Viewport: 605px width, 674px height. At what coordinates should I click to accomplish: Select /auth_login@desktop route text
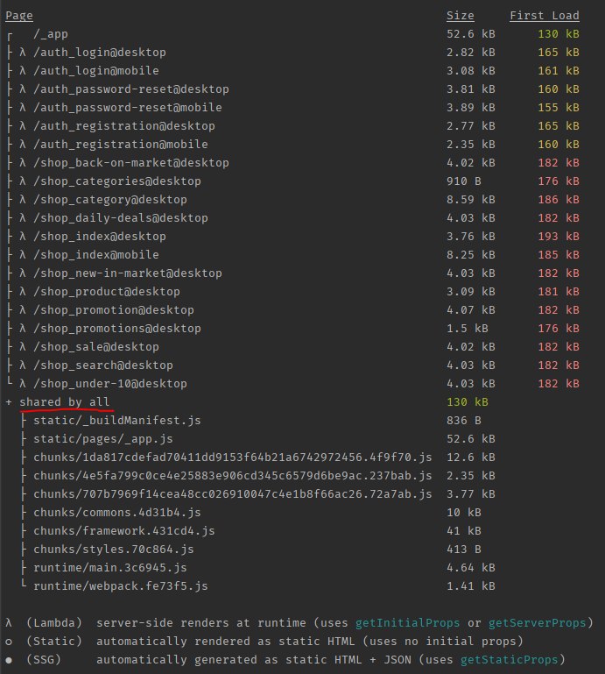100,53
